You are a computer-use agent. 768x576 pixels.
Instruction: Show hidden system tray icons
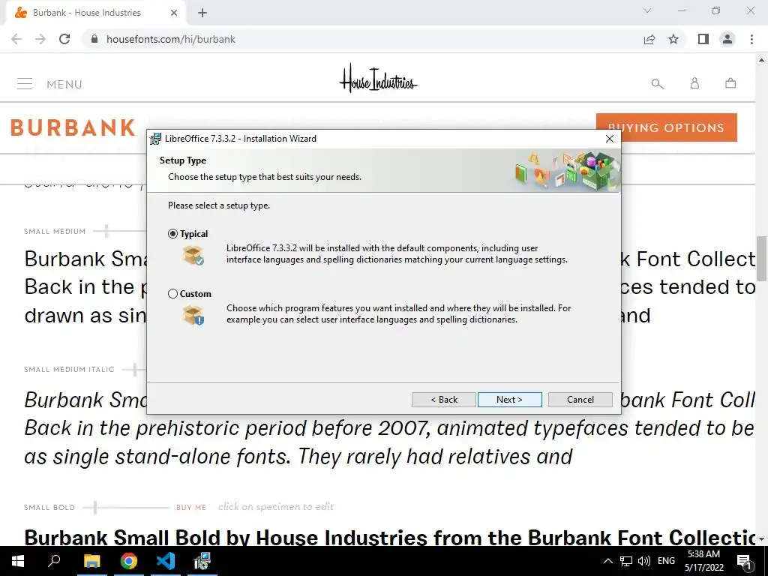pos(607,561)
